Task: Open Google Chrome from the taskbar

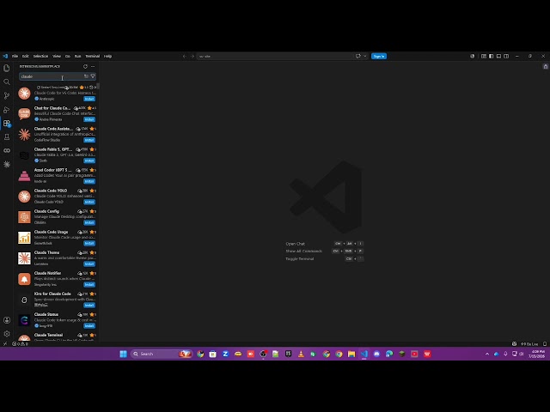Action: click(x=339, y=354)
